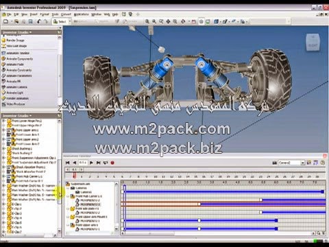Expand the Select mode dropdown arrow
This screenshot has width=329, height=247.
70,21
